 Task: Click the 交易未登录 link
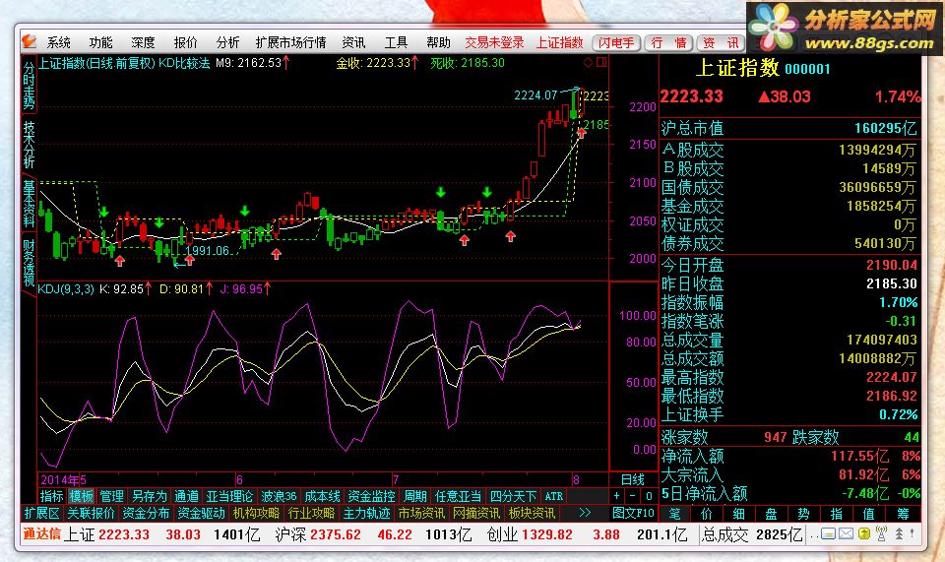pos(494,42)
